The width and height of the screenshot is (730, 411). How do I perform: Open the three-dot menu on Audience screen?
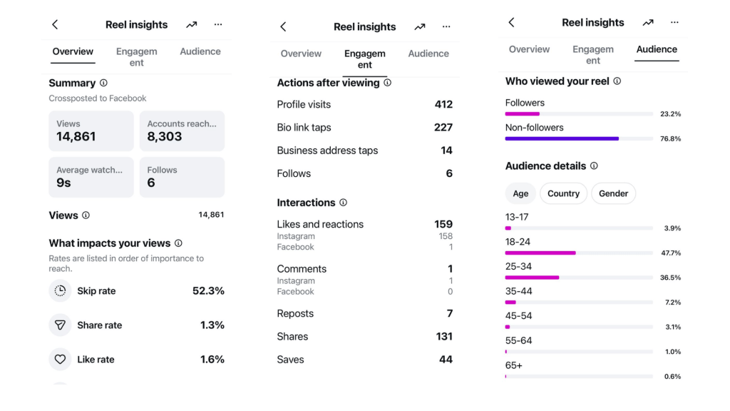(674, 22)
